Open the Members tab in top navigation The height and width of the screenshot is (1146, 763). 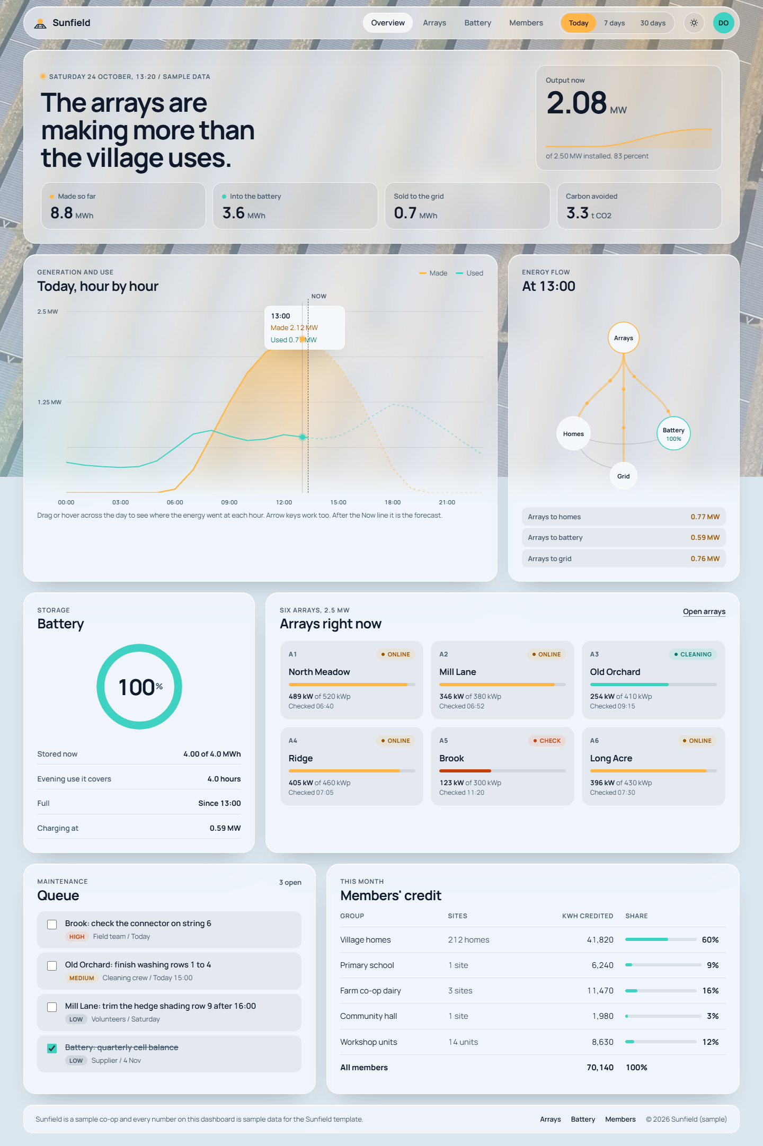(x=526, y=23)
